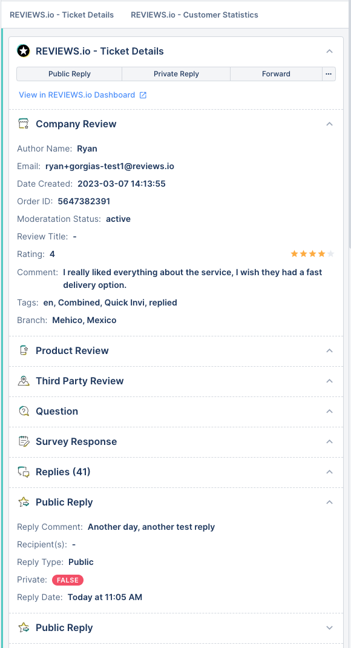Click the Replies chat bubbles icon

(24, 472)
